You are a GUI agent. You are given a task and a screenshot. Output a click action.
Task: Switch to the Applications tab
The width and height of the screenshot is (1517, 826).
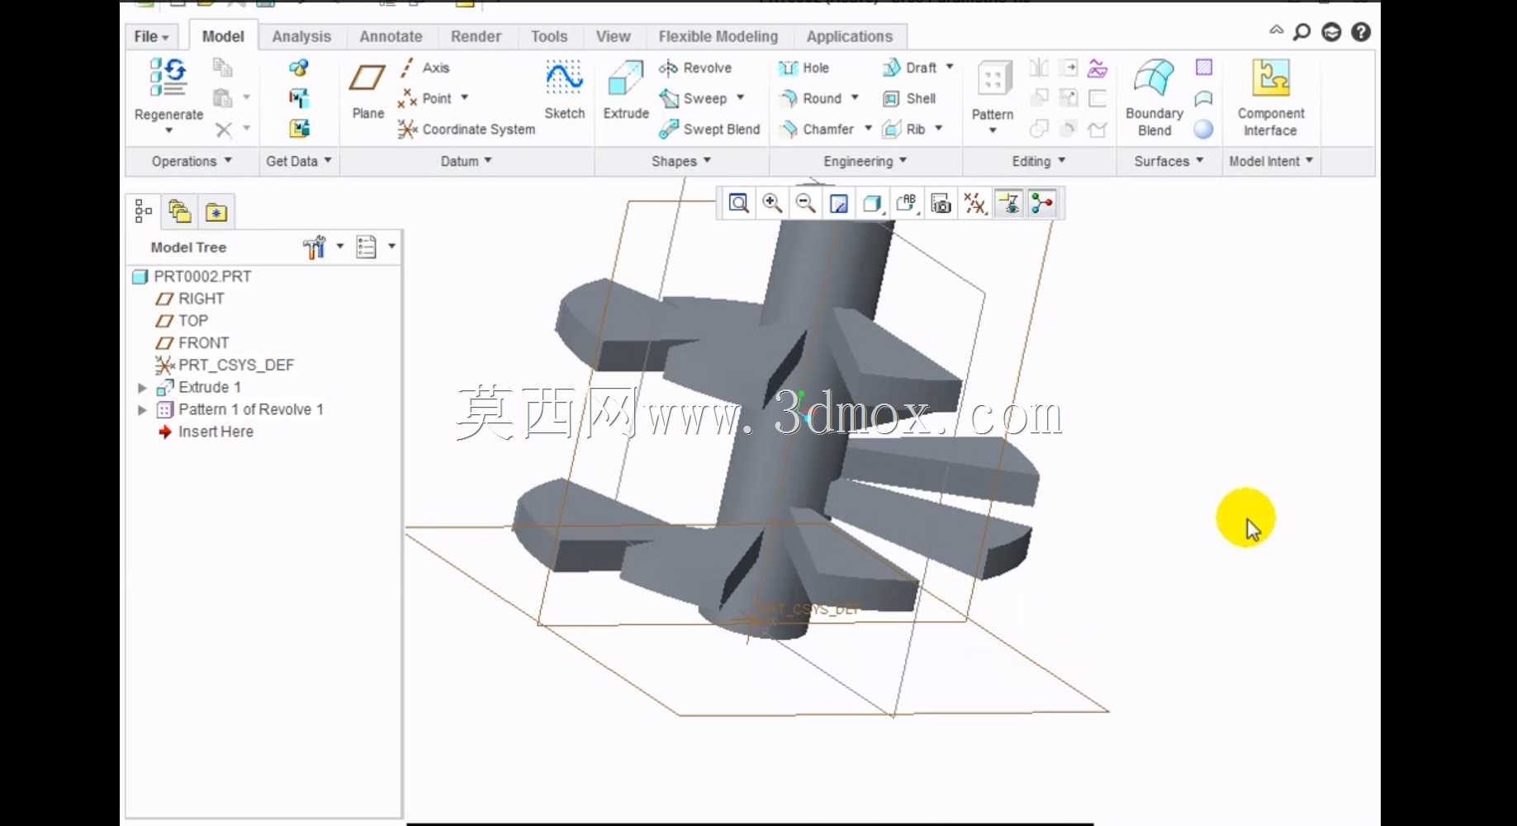850,36
